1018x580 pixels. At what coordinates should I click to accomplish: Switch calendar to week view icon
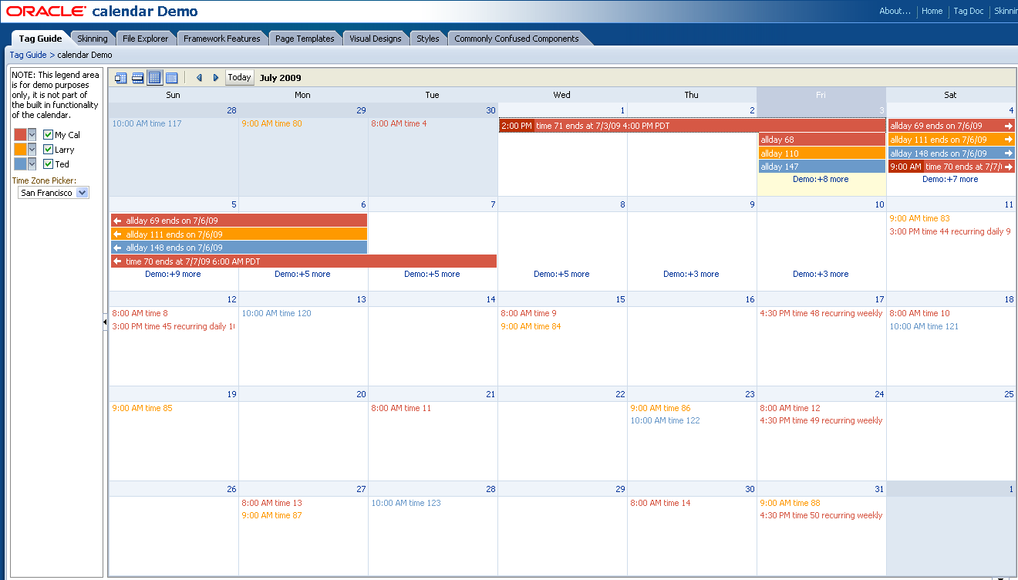click(138, 78)
